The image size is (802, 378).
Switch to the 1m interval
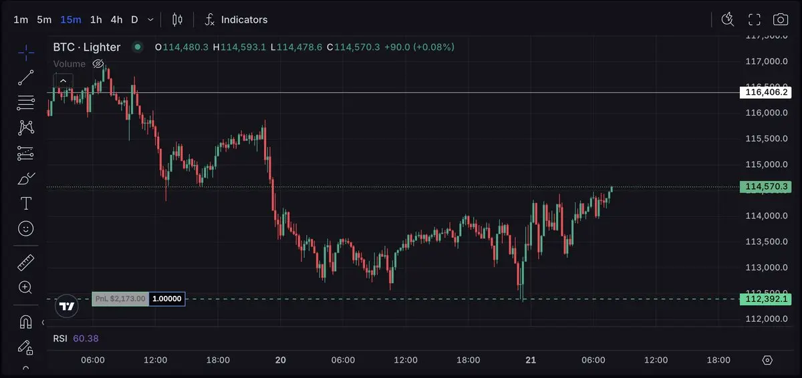[x=21, y=19]
